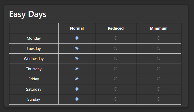194x112 pixels.
Task: Switch Thursday to Minimum
Action: pos(159,68)
